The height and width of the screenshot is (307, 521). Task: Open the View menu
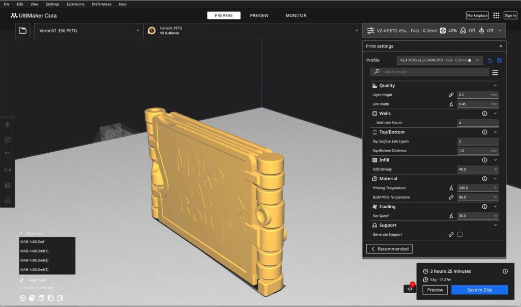pyautogui.click(x=34, y=4)
